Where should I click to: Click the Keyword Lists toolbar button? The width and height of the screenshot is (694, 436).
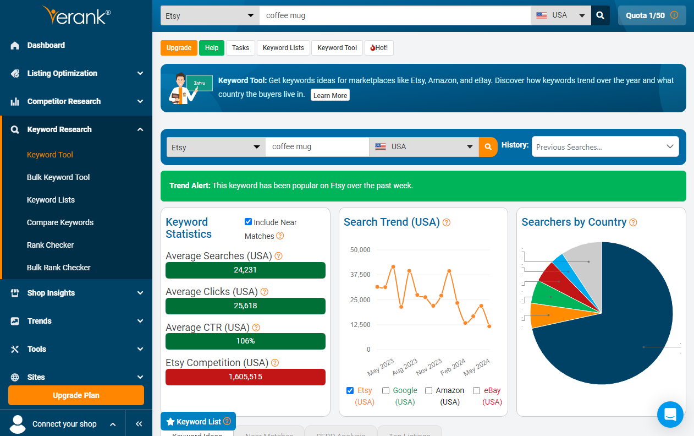(x=283, y=48)
